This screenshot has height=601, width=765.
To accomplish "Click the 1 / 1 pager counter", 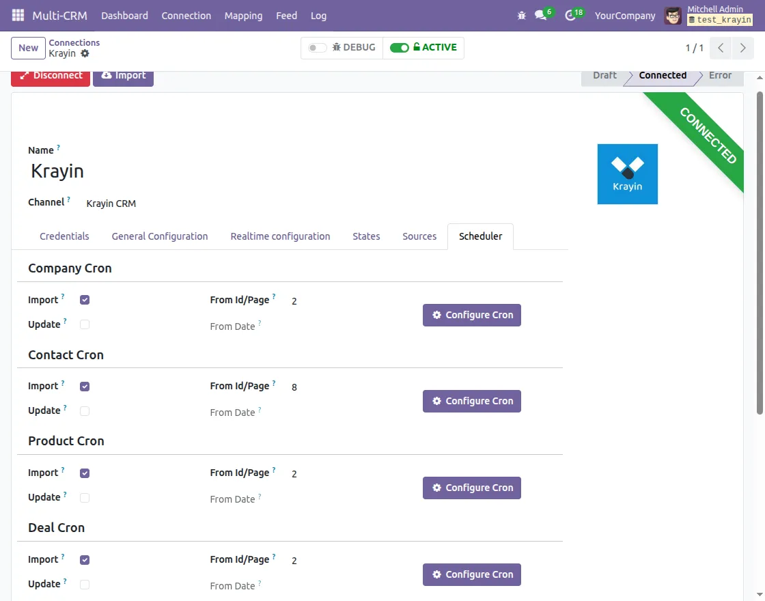I will 694,48.
